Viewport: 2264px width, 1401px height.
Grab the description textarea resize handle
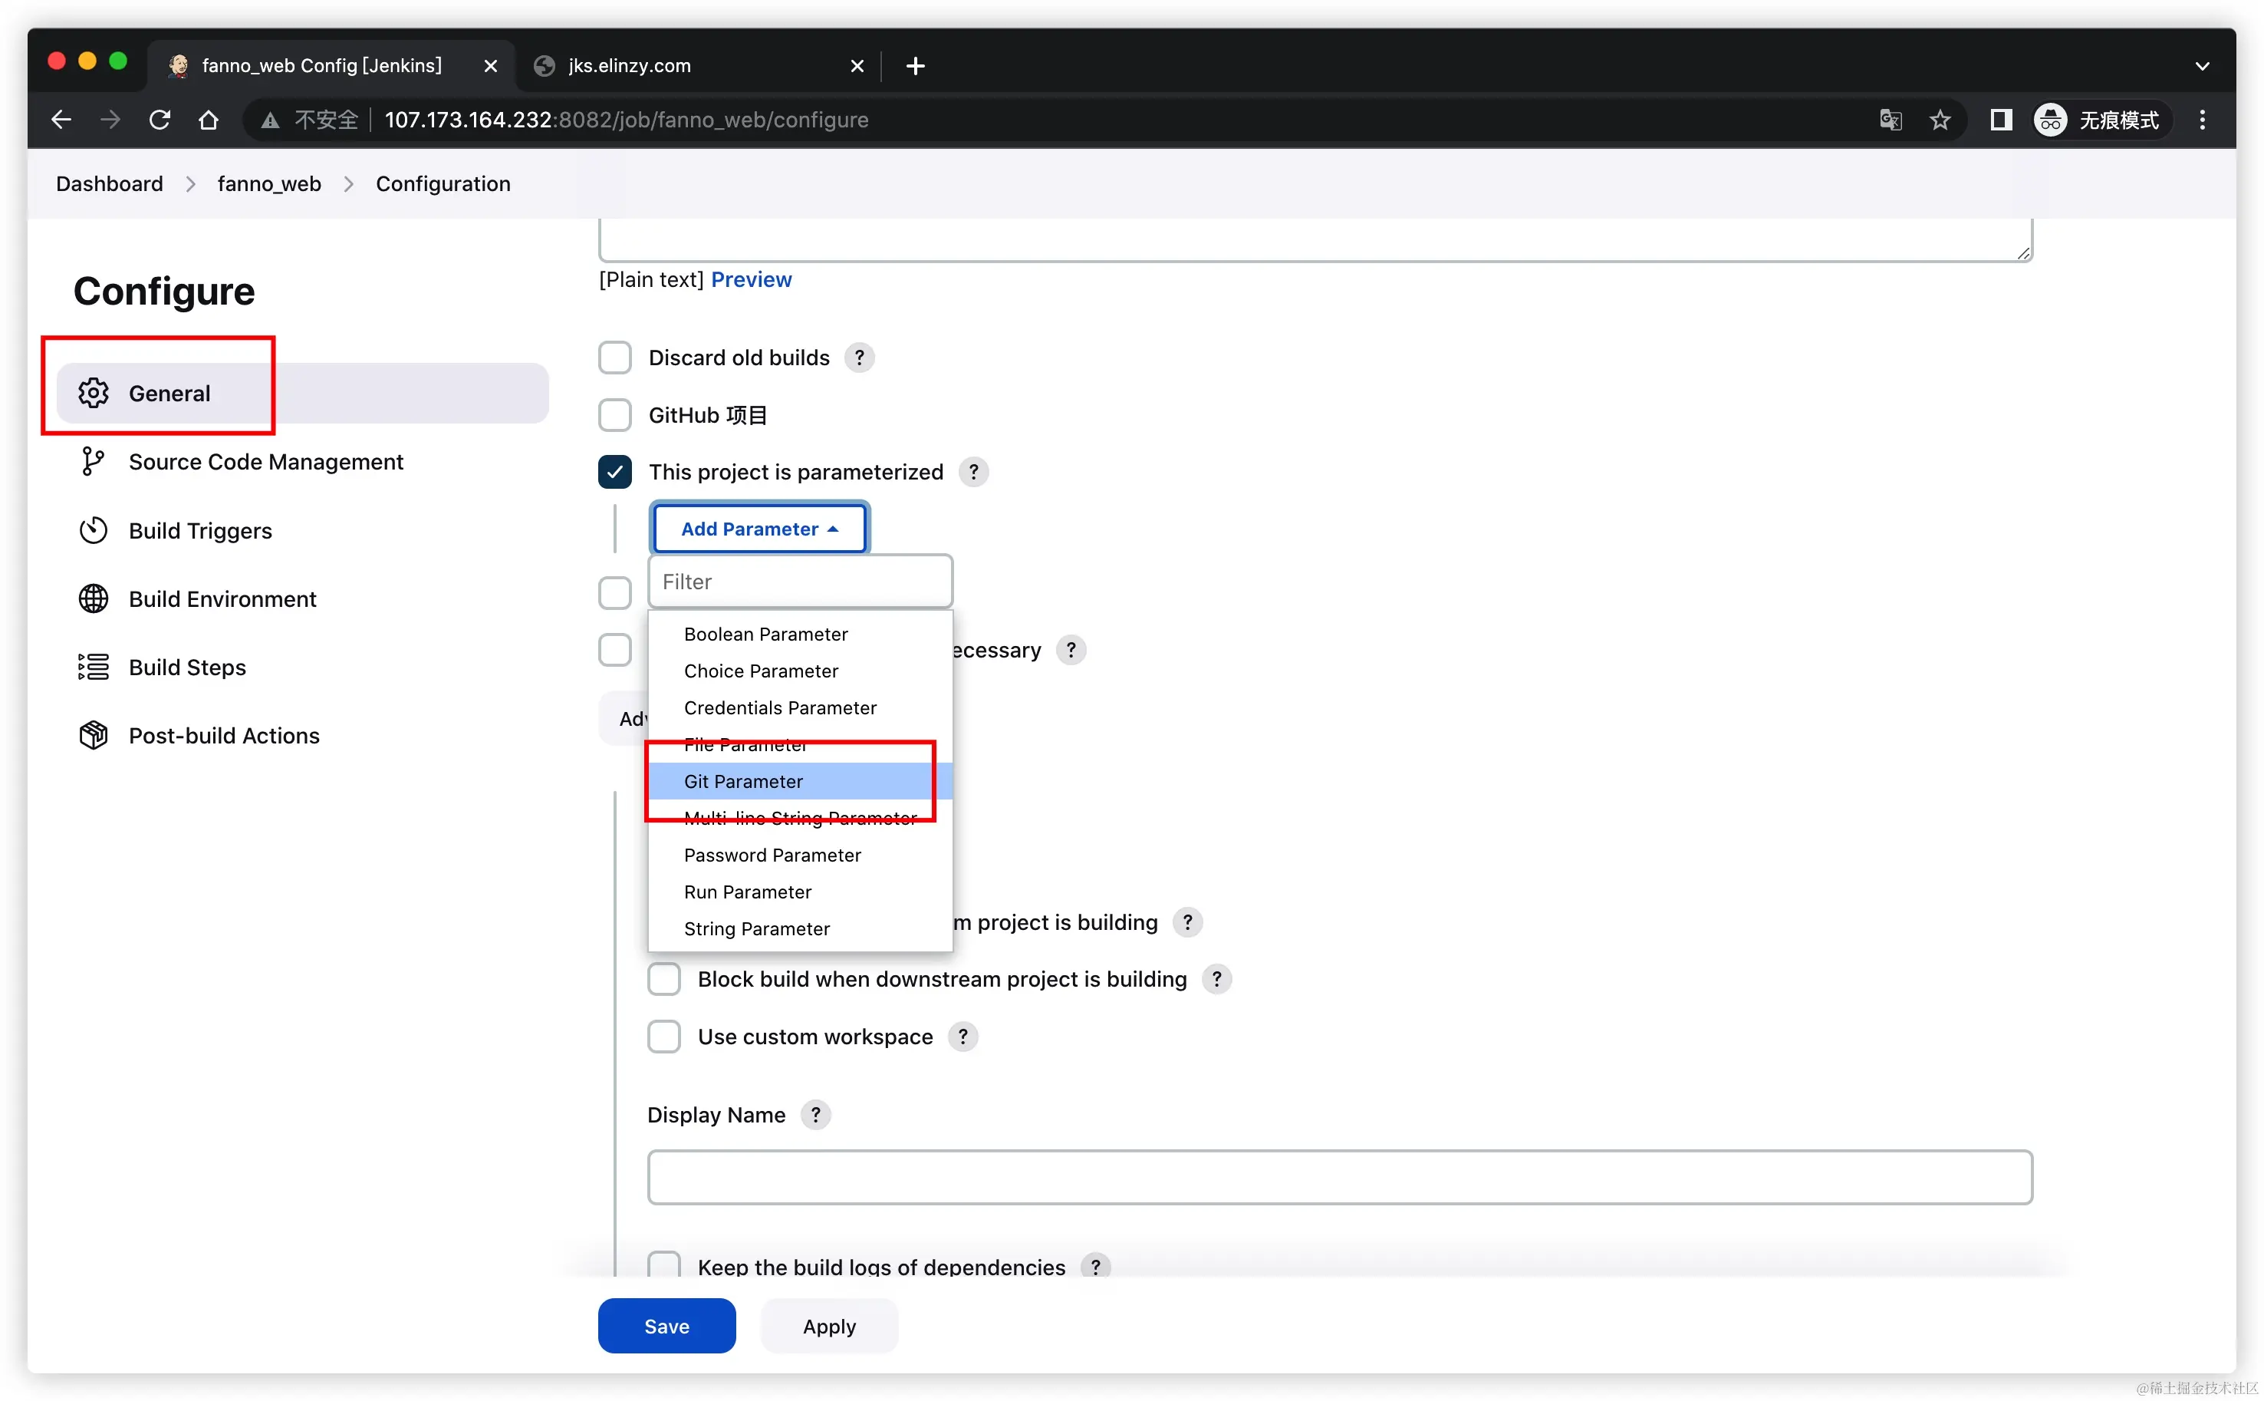coord(2023,253)
